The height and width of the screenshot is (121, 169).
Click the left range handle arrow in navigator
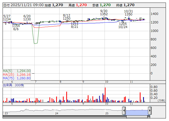point(124,111)
